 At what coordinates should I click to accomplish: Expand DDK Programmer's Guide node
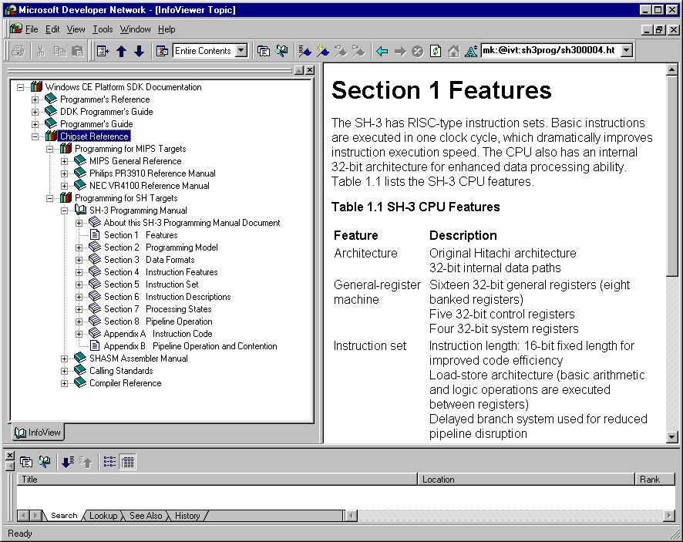pos(35,112)
